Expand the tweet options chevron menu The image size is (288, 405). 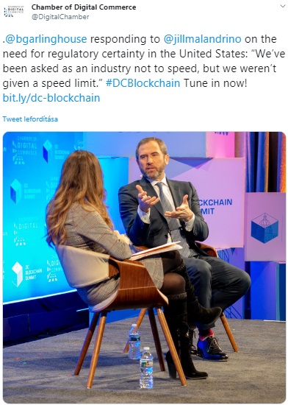tap(283, 6)
